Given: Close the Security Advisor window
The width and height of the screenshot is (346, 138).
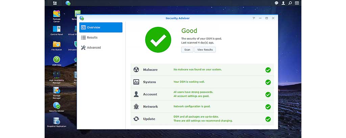Looking at the screenshot, I should point(273,18).
